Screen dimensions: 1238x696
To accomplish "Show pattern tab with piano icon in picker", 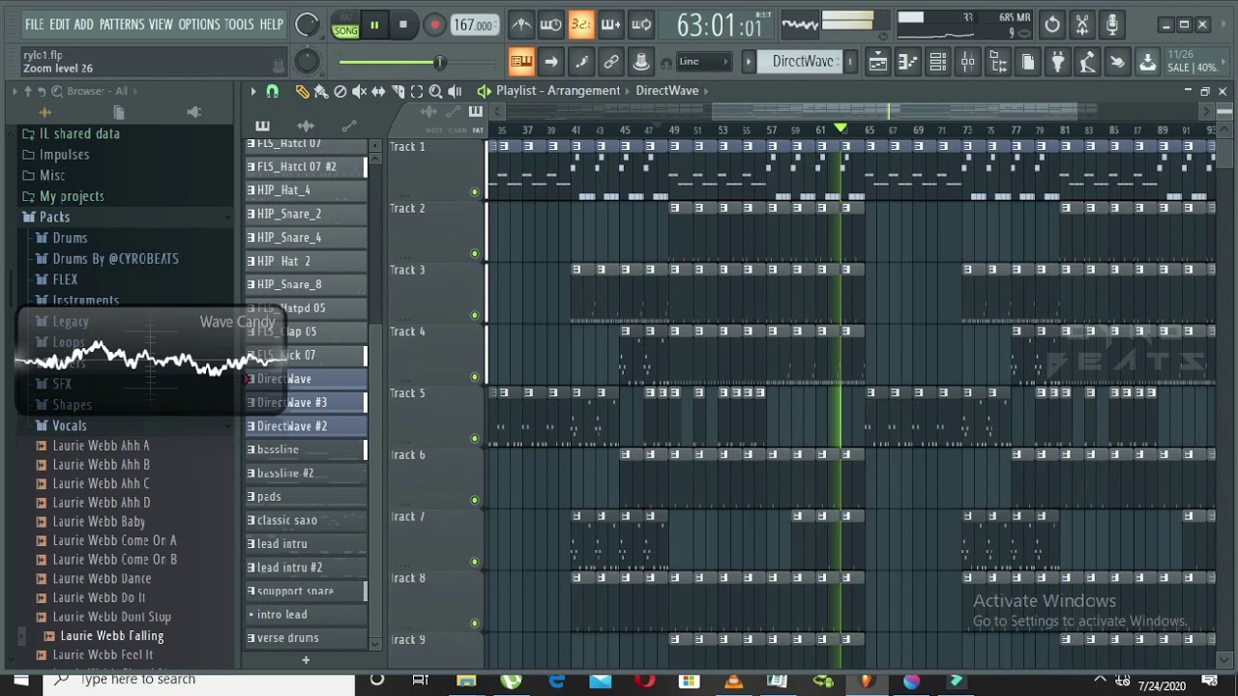I will tap(262, 126).
